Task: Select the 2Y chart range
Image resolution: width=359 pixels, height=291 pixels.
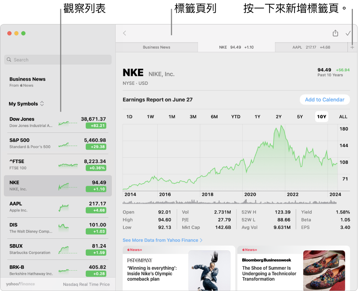Action: 279,117
